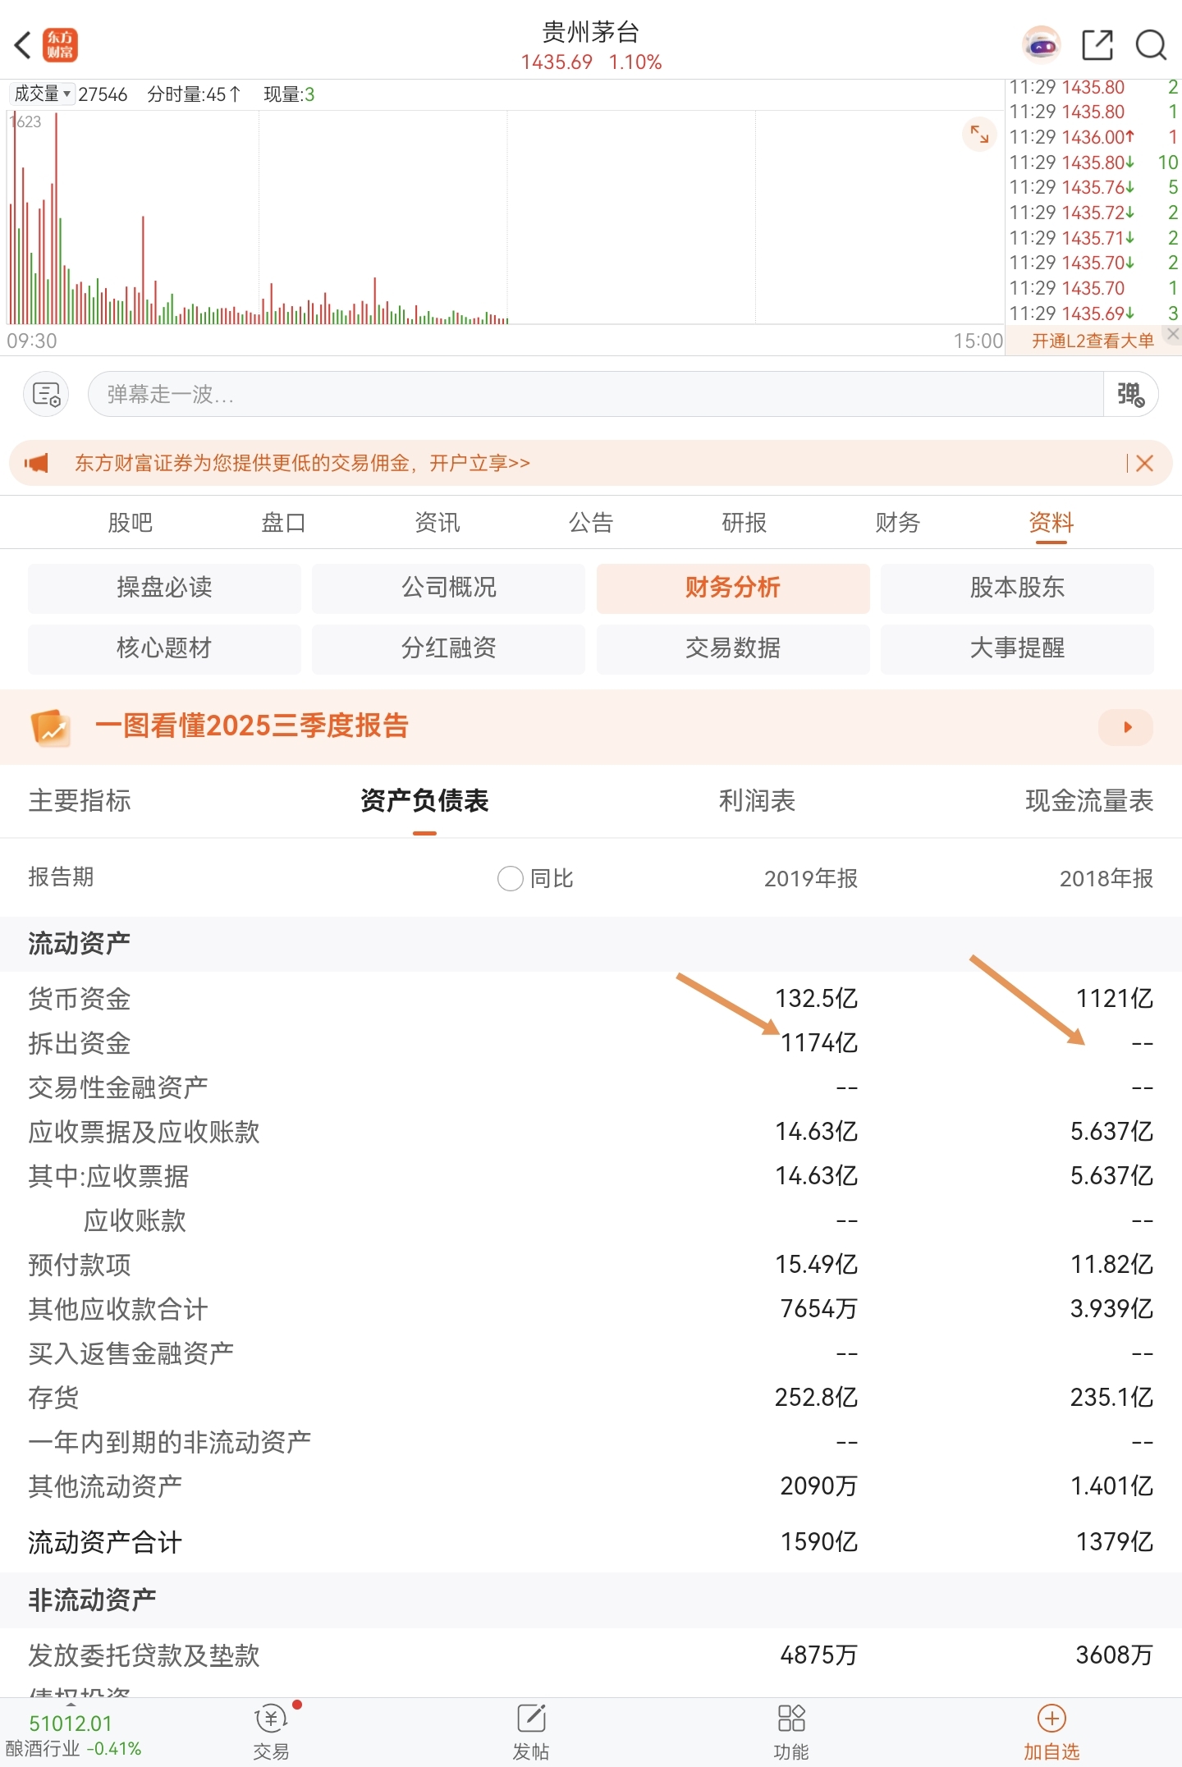The height and width of the screenshot is (1767, 1182).
Task: Switch to the 资讯 tab
Action: point(437,523)
